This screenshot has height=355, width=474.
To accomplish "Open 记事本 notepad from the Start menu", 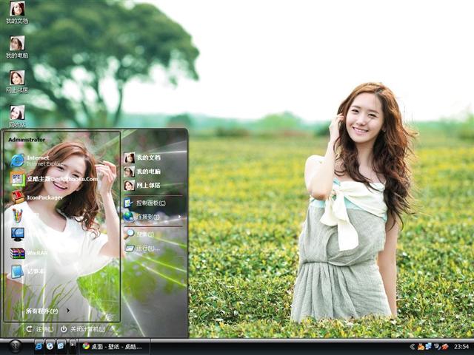I will click(x=28, y=271).
